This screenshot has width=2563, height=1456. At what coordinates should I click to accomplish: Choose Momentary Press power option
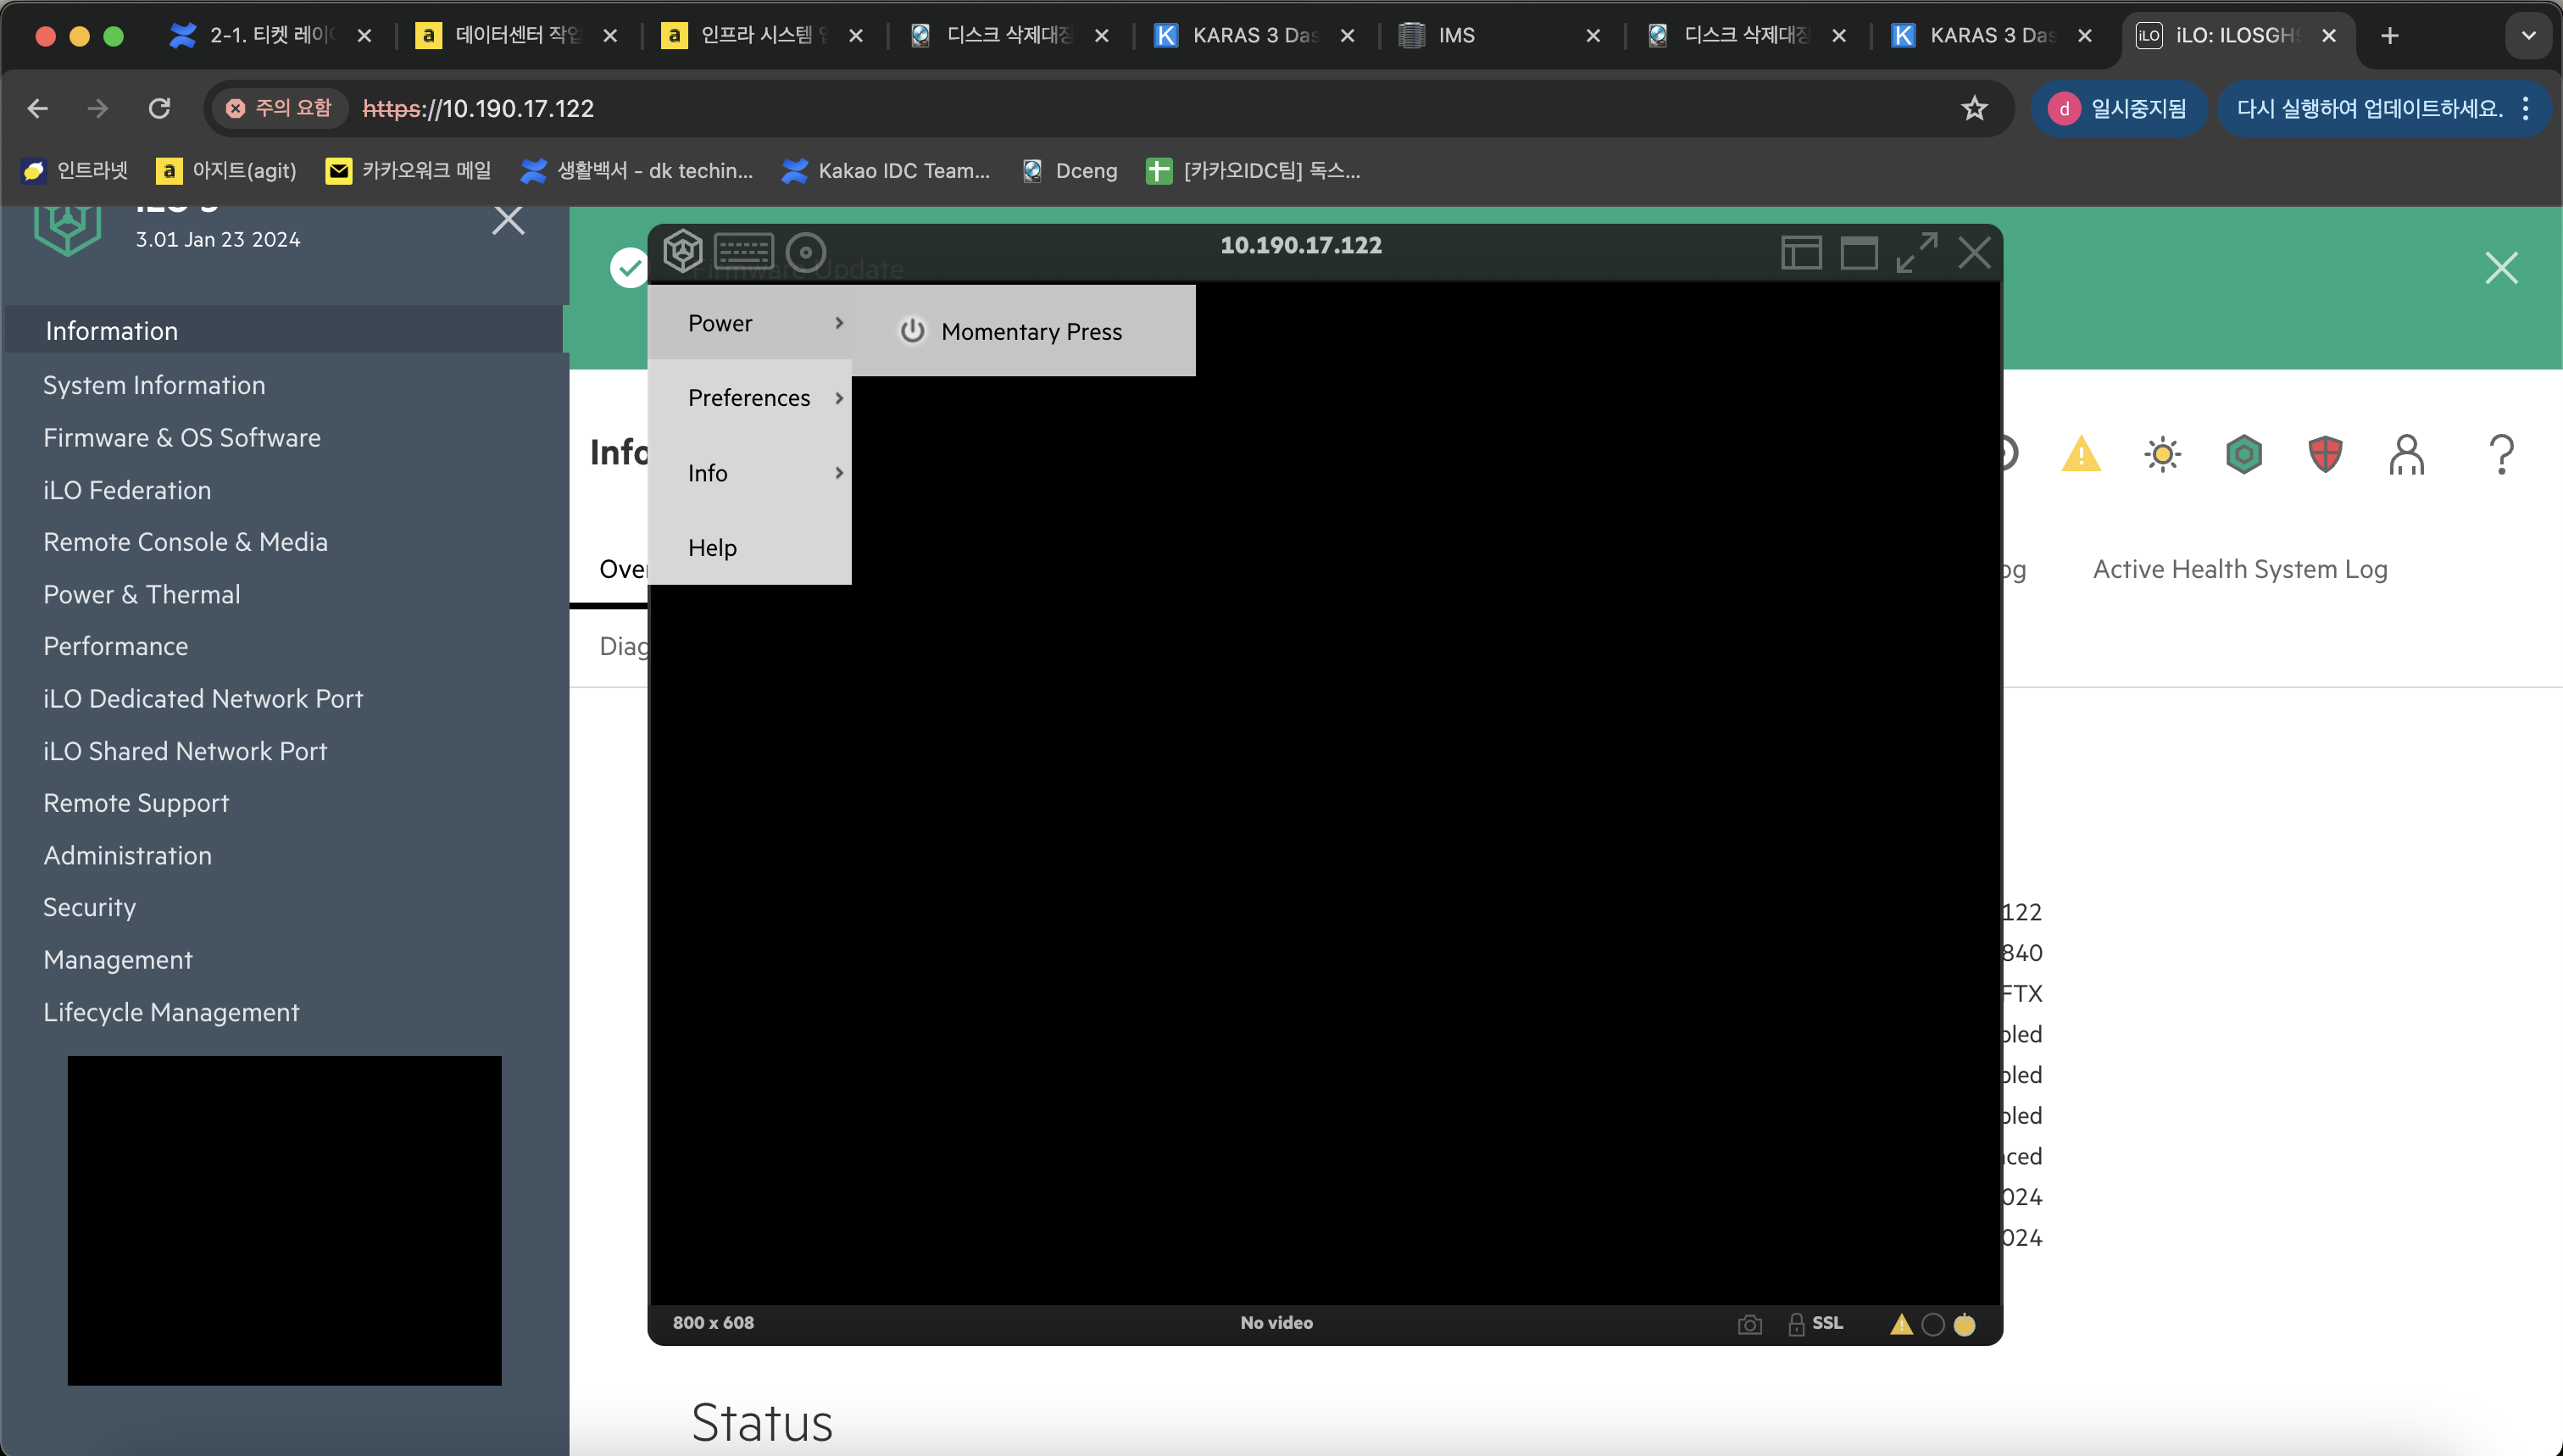[1024, 331]
